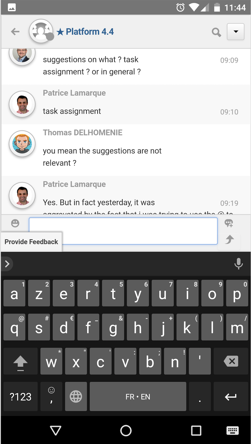The height and width of the screenshot is (444, 251).
Task: Tap the FR • EN space bar
Action: (138, 397)
